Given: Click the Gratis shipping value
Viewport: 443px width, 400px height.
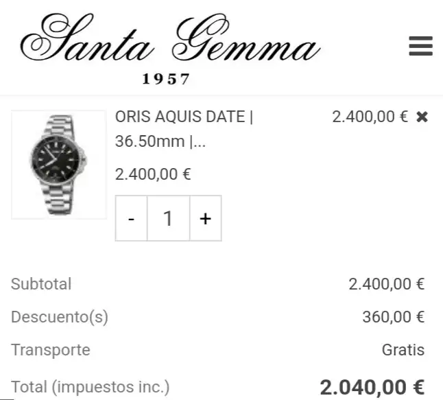Looking at the screenshot, I should tap(403, 350).
